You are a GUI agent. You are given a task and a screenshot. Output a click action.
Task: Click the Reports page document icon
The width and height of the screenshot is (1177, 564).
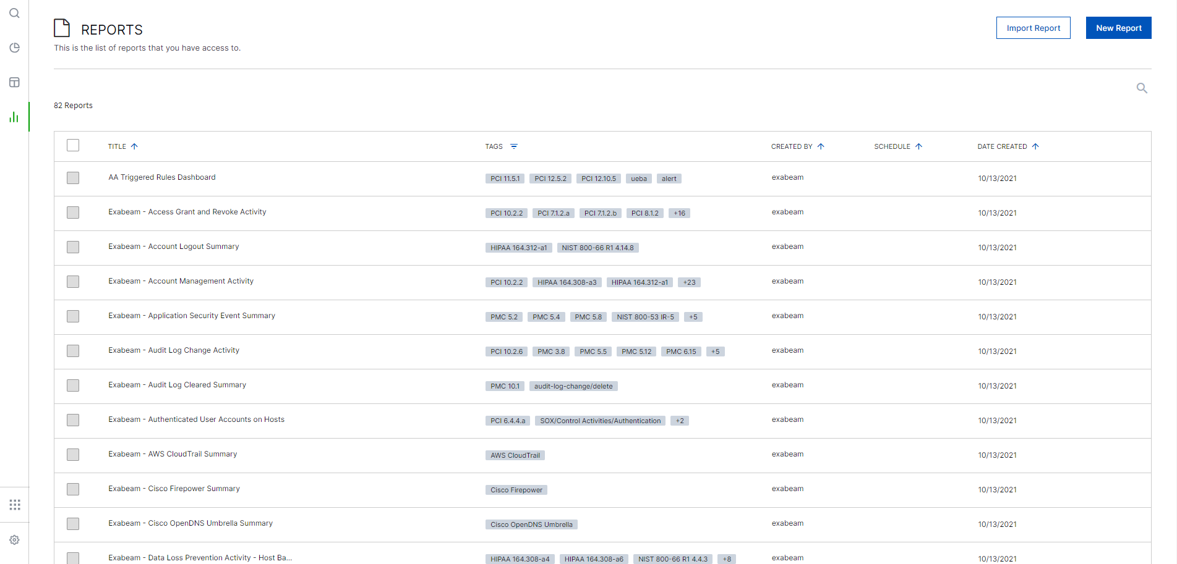tap(62, 28)
